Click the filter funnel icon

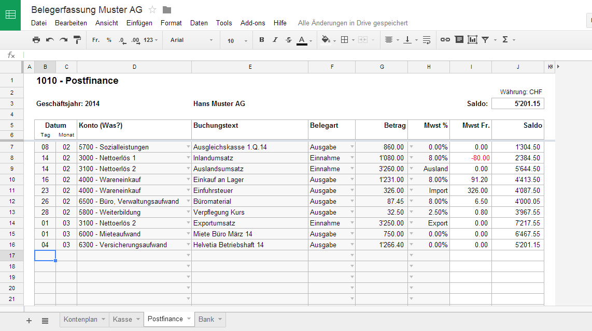tap(485, 40)
